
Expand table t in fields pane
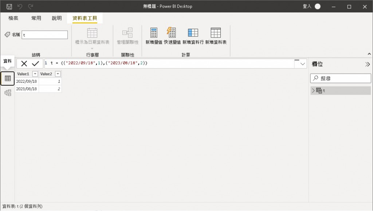click(313, 90)
